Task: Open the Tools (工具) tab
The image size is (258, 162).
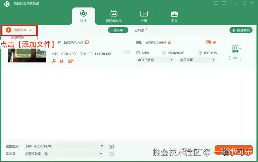Action: [174, 16]
